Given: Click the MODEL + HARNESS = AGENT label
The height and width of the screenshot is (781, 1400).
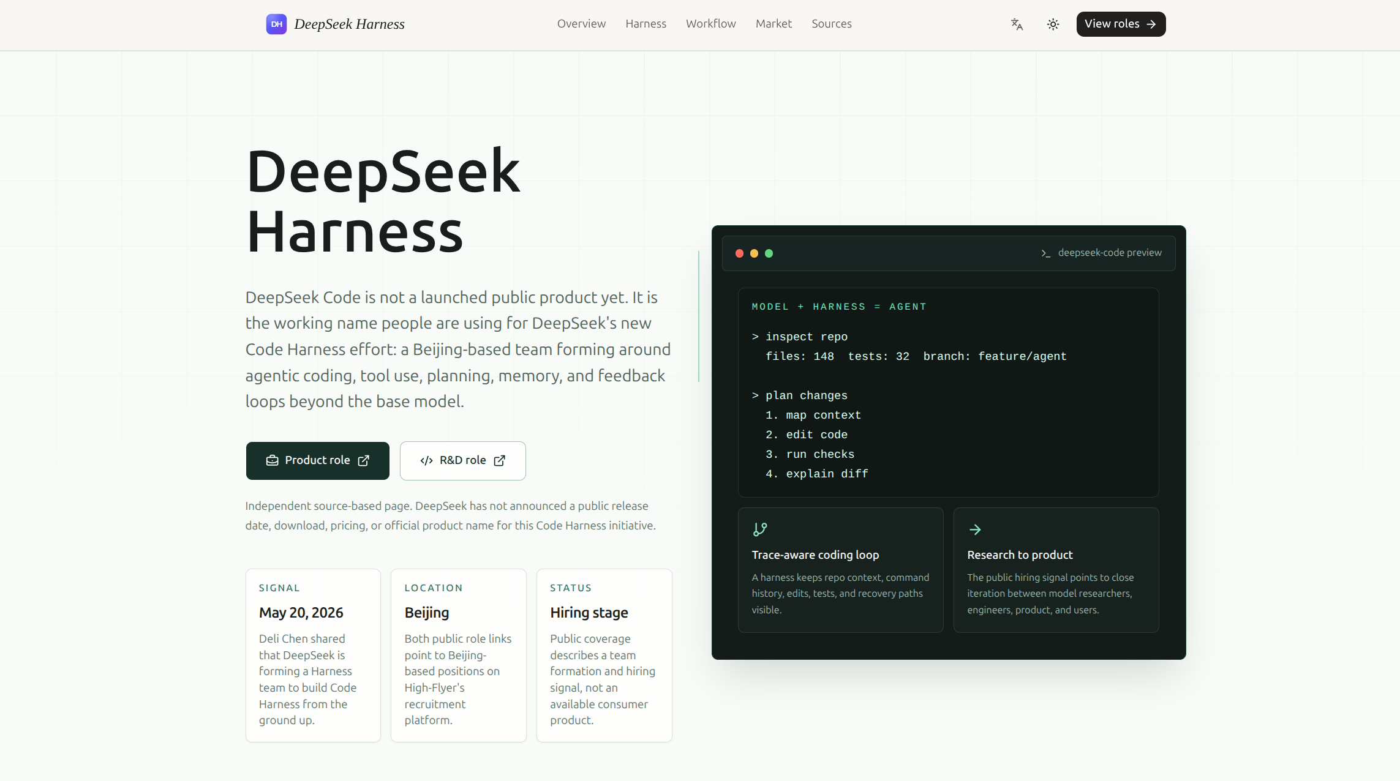Looking at the screenshot, I should point(838,307).
